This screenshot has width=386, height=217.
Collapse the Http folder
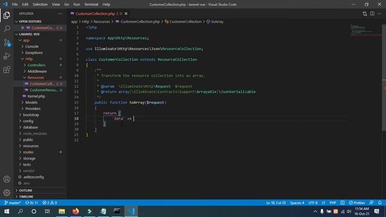coord(40,59)
